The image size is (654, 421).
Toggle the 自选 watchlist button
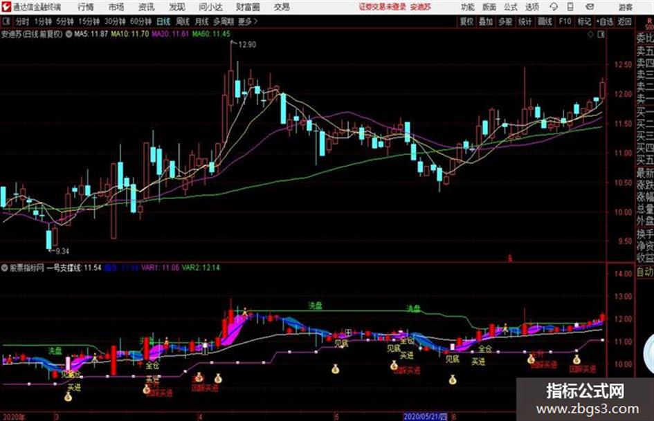(x=604, y=21)
